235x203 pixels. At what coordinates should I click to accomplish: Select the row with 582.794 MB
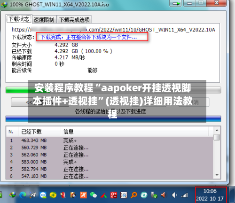pos(110,169)
